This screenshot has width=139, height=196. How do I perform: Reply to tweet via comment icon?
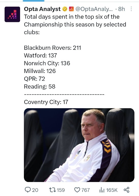(x=28, y=190)
